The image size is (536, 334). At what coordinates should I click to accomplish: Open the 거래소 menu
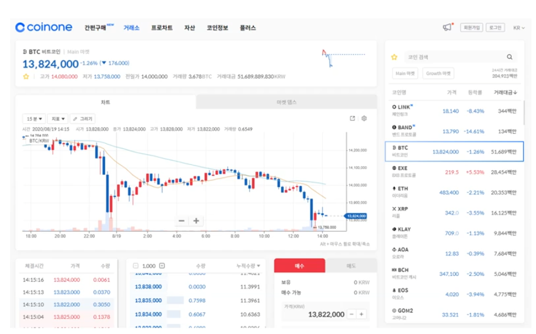[x=131, y=28]
